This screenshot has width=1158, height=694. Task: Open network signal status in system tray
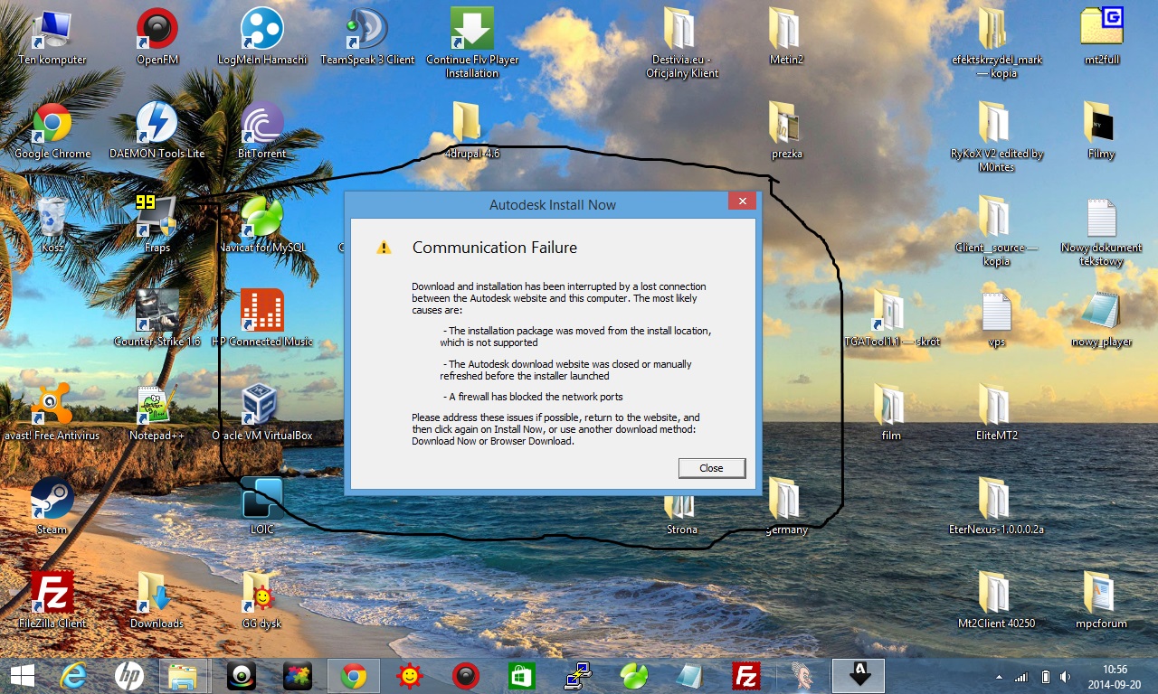[1021, 676]
